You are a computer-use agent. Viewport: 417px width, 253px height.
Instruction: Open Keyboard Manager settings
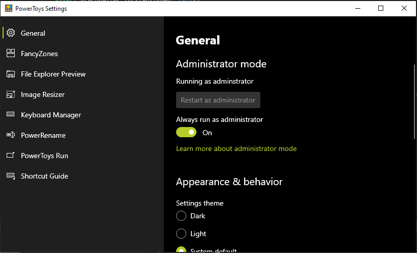(x=82, y=115)
